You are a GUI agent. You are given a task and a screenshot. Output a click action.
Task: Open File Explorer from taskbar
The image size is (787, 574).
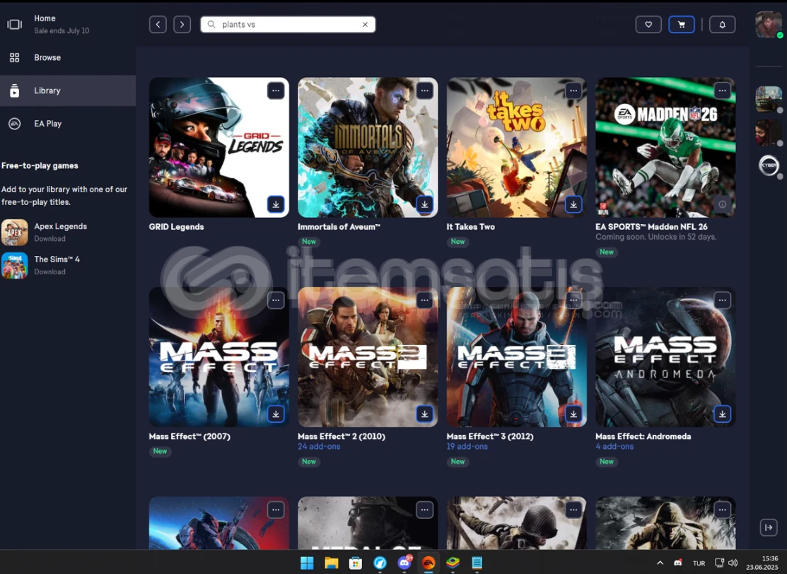coord(331,563)
